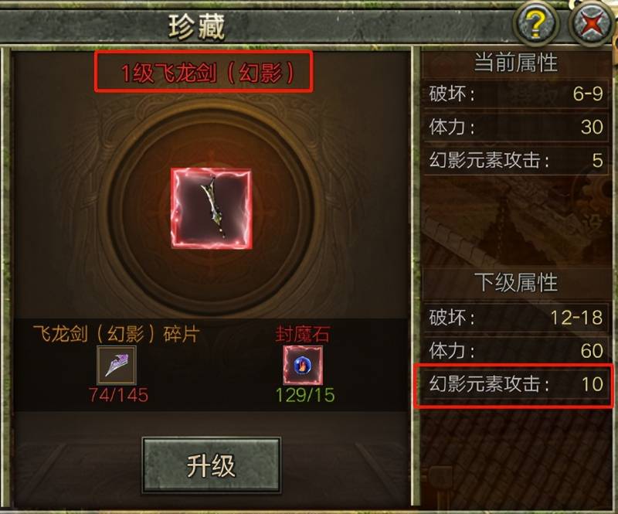This screenshot has height=514, width=618.
Task: Click the current 体力 30 attribute row
Action: click(515, 127)
